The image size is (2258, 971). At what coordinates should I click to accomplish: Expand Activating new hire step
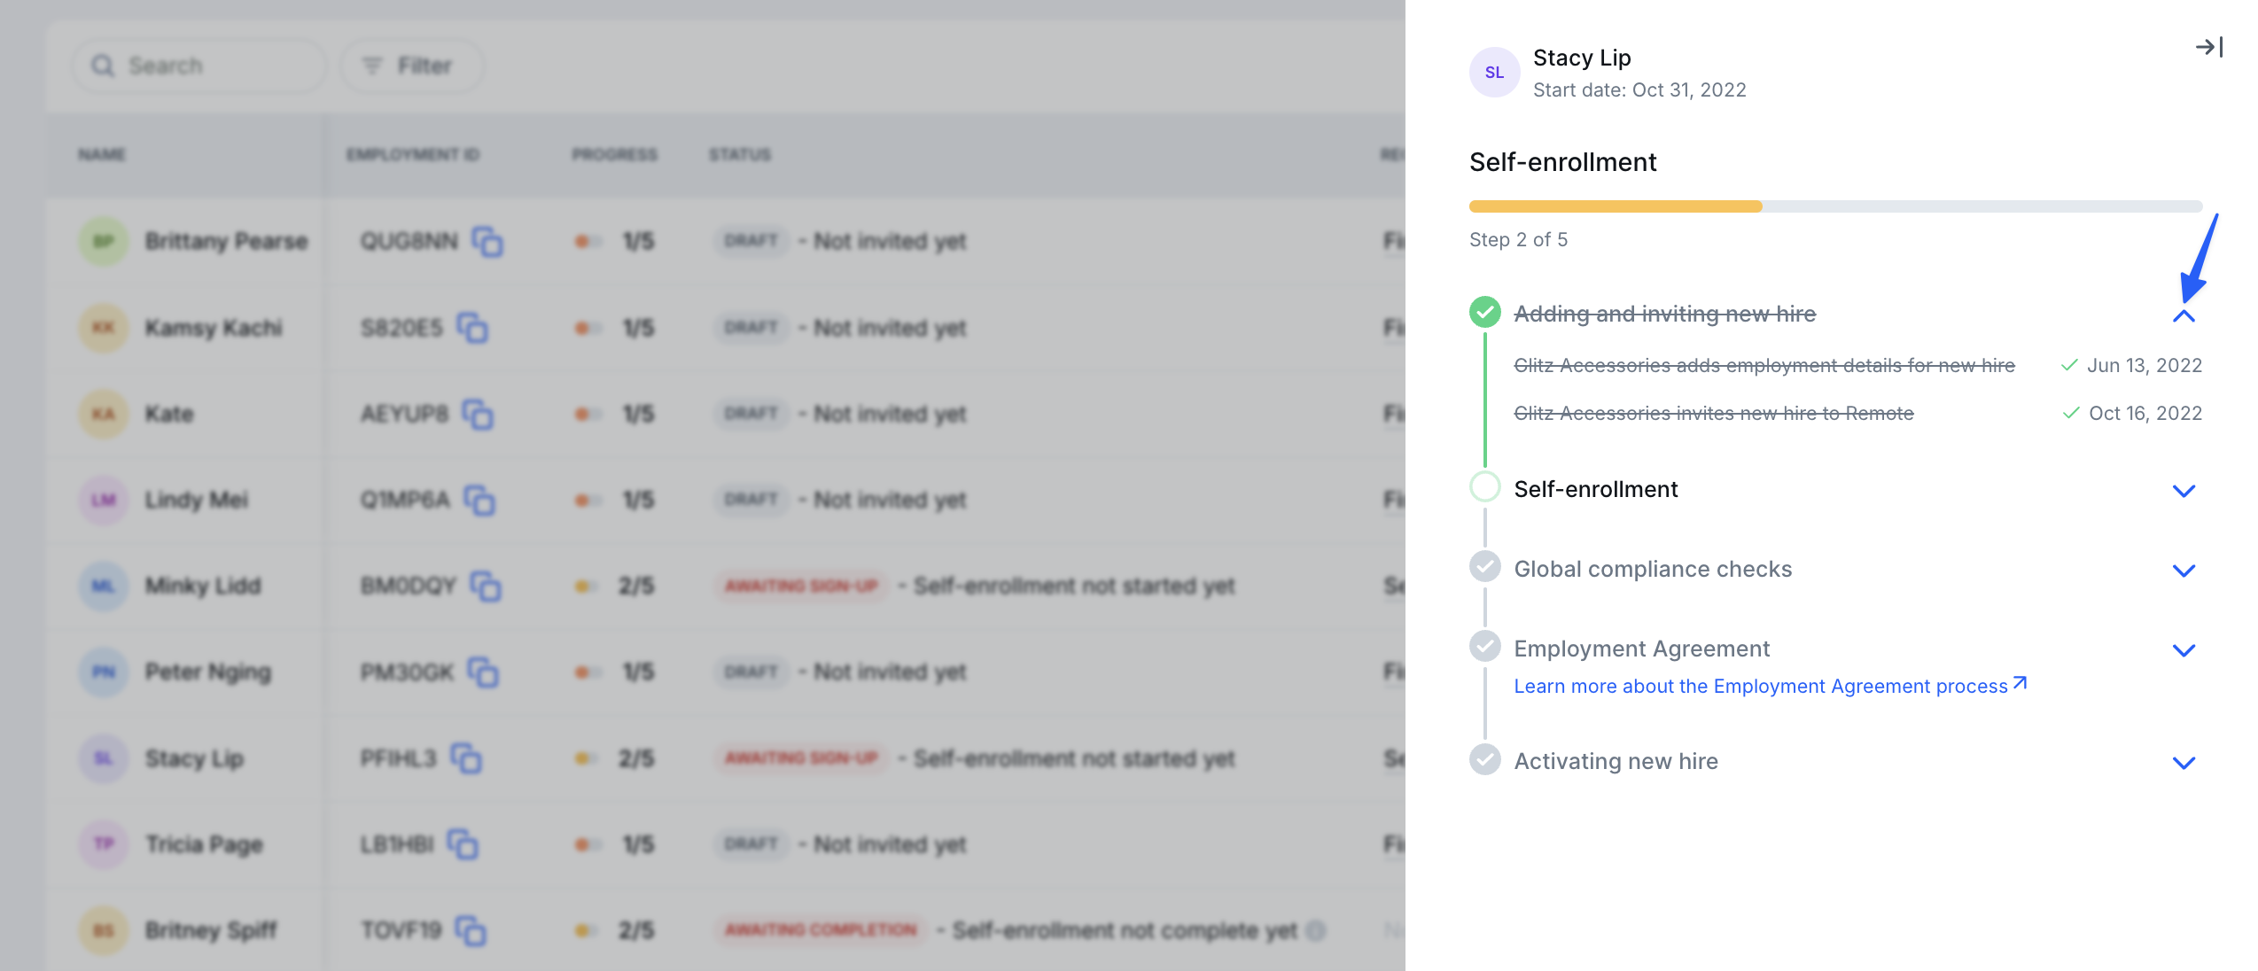point(2184,763)
